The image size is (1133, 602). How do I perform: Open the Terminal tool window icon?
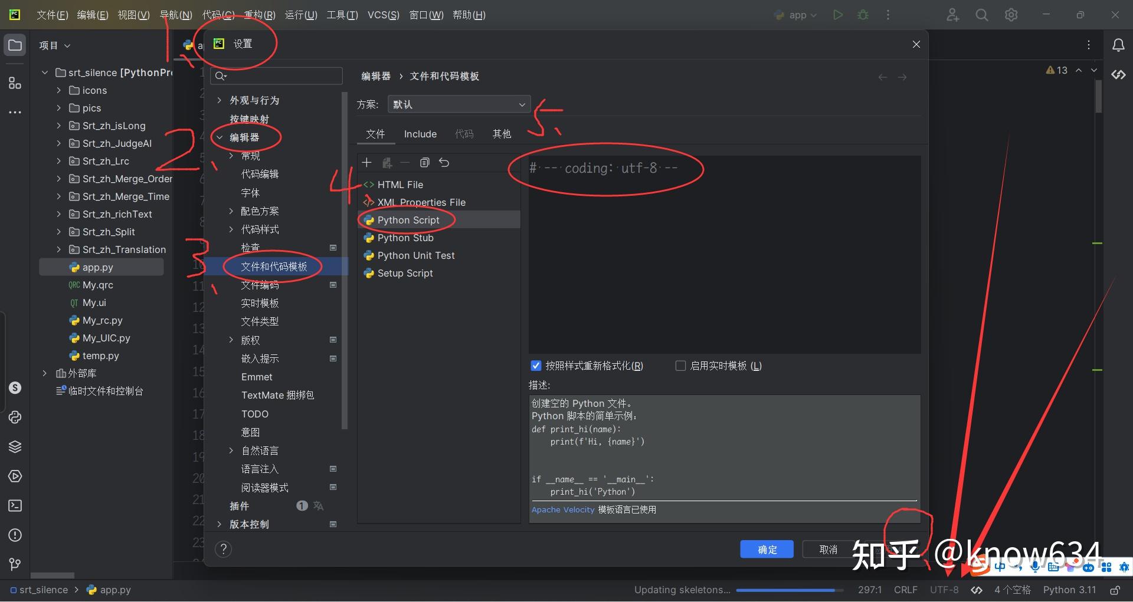click(15, 505)
